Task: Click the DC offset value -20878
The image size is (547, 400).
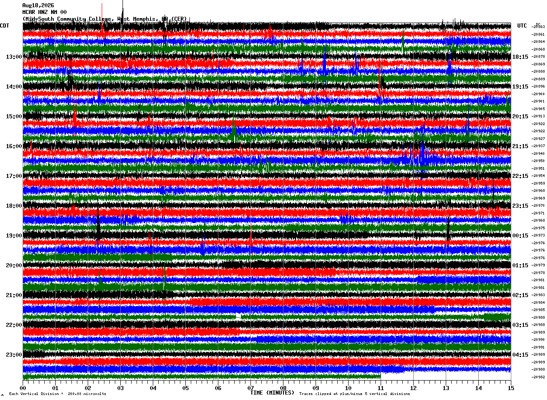Action: pos(538,56)
